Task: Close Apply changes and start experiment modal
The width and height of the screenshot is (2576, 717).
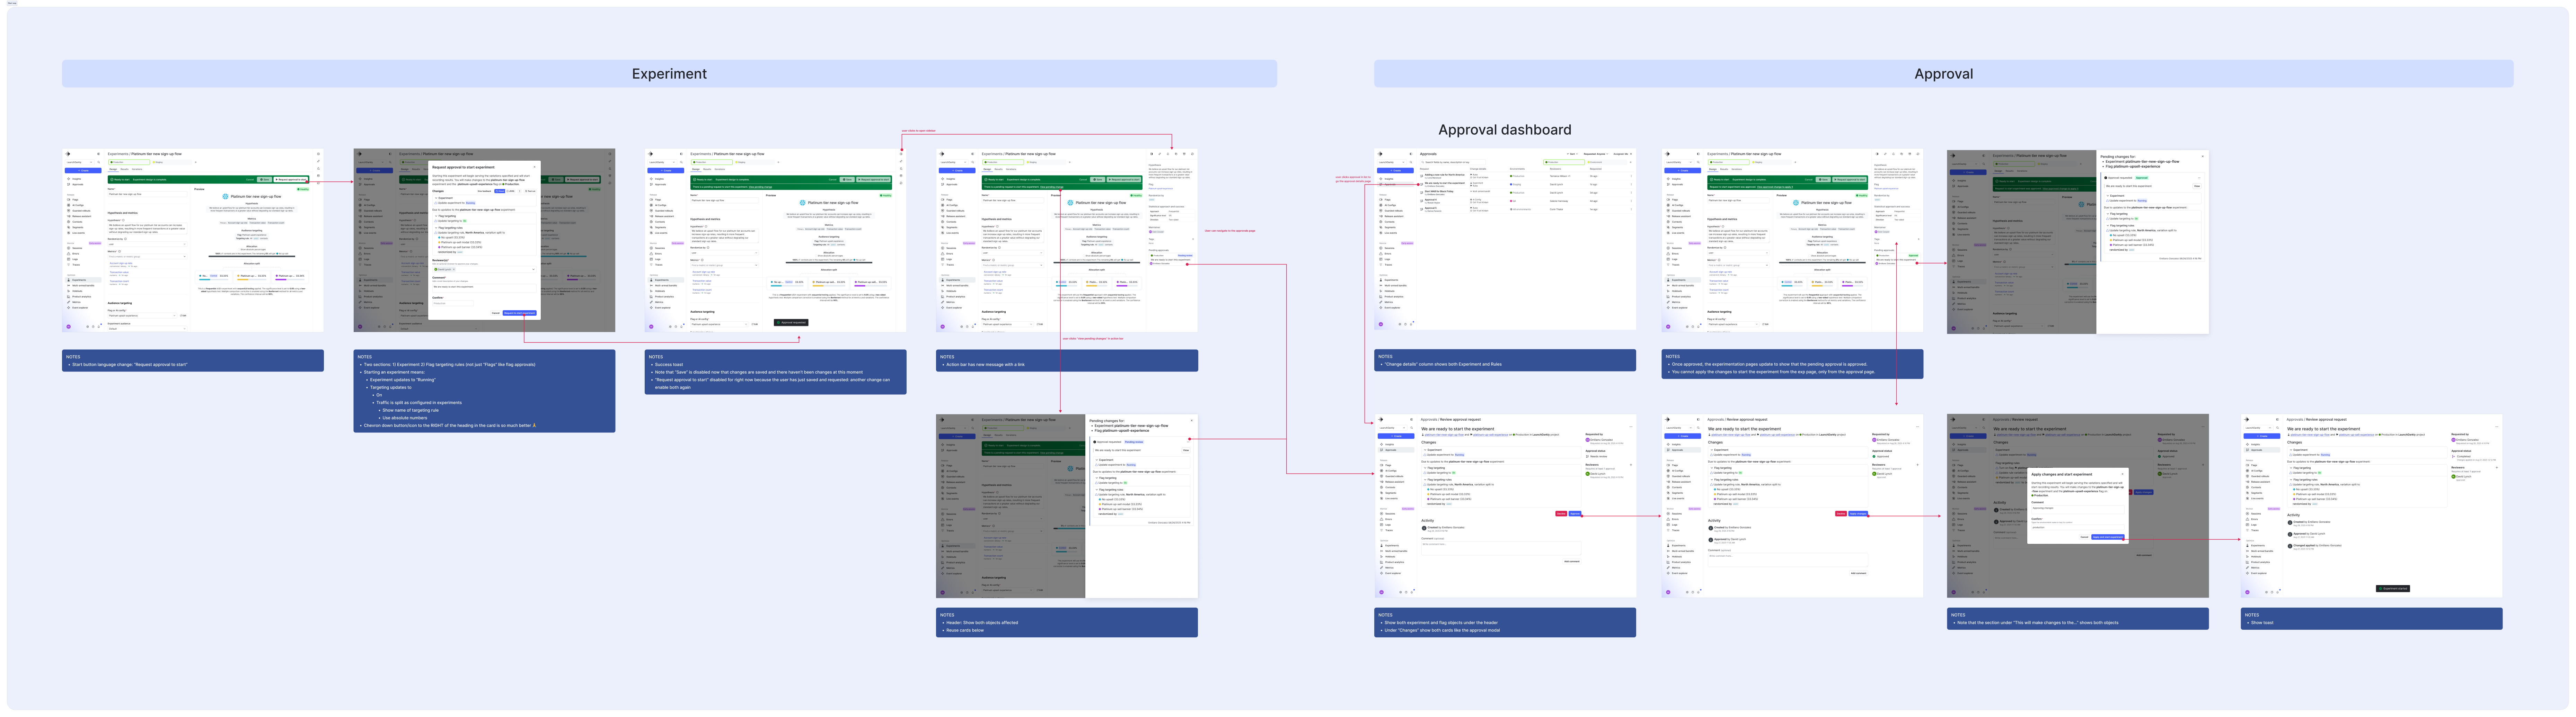Action: 2122,474
